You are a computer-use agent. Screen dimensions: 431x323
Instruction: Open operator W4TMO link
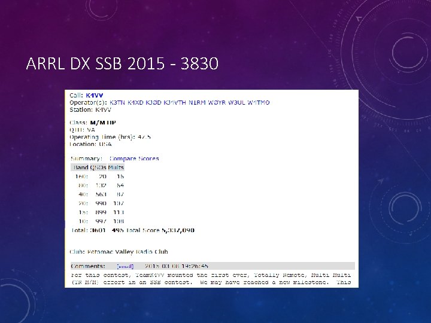pyautogui.click(x=259, y=102)
